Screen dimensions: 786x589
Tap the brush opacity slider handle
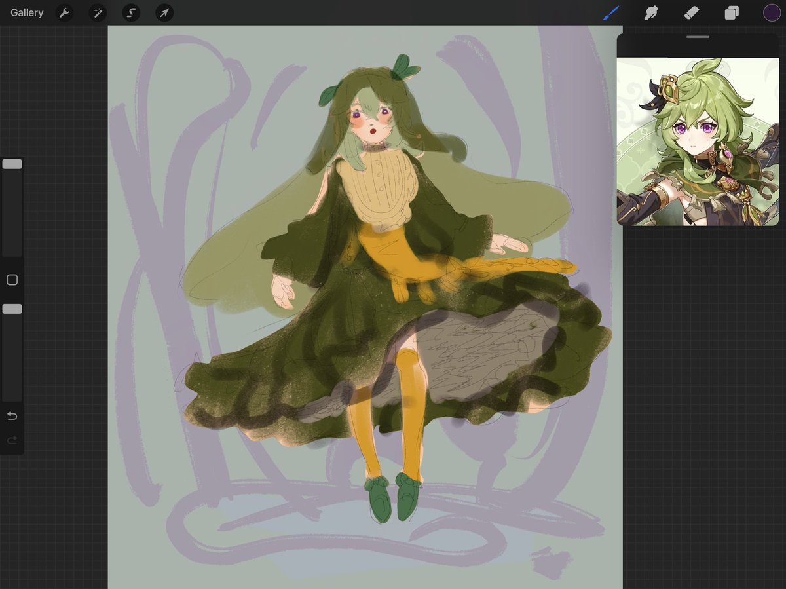coord(12,309)
